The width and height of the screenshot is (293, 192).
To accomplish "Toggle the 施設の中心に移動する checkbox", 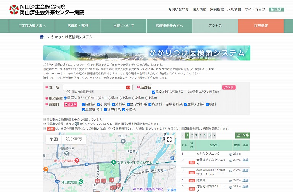I will 153,92.
